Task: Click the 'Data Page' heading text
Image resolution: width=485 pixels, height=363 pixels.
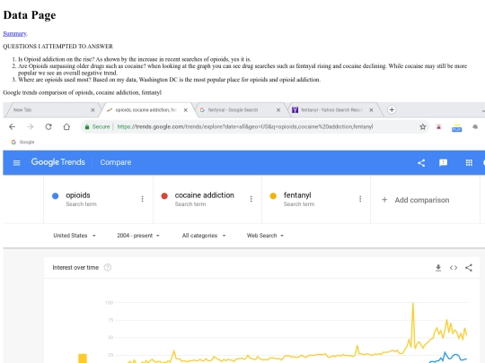Action: point(30,15)
